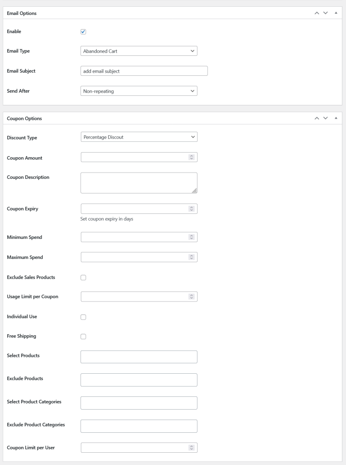Image resolution: width=346 pixels, height=465 pixels.
Task: Check Exclude Sales Products option
Action: click(x=83, y=277)
